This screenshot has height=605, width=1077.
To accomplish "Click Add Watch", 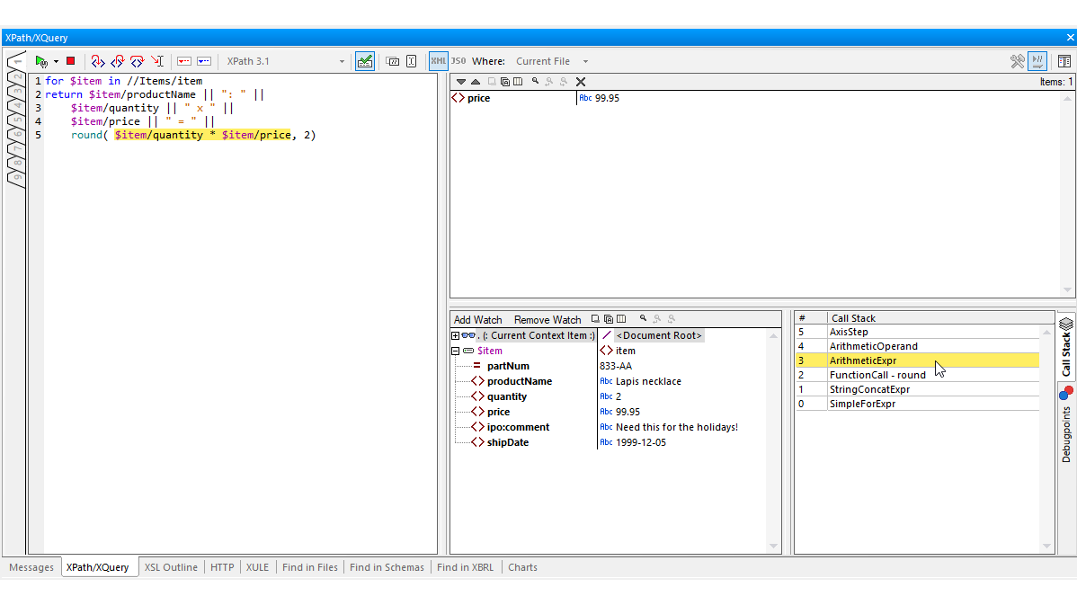I will (x=477, y=319).
